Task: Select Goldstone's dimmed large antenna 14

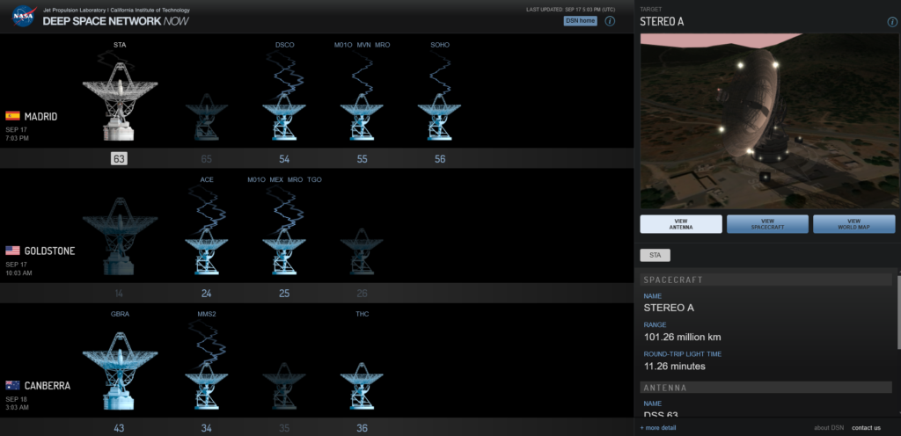Action: (120, 236)
